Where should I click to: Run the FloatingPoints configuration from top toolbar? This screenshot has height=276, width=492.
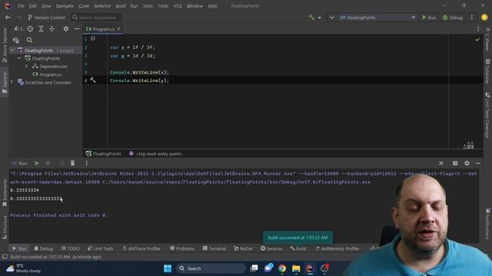pyautogui.click(x=429, y=18)
